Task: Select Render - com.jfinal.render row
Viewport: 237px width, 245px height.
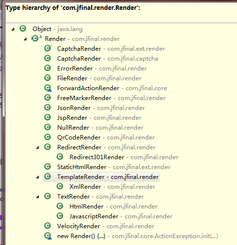Action: (82, 39)
